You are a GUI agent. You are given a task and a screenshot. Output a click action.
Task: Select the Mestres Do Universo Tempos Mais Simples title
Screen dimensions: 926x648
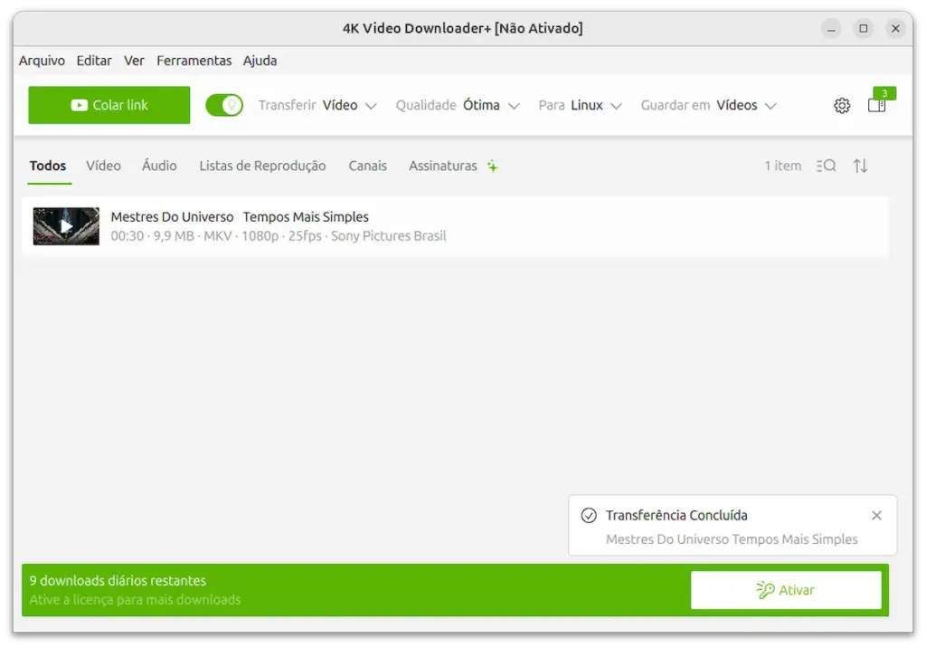pyautogui.click(x=240, y=217)
